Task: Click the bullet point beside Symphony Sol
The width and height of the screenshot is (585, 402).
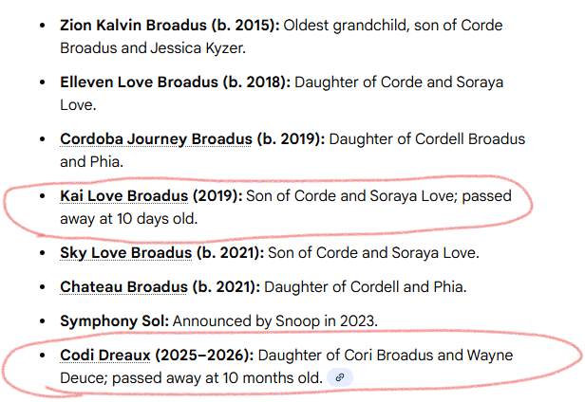Action: (x=41, y=320)
